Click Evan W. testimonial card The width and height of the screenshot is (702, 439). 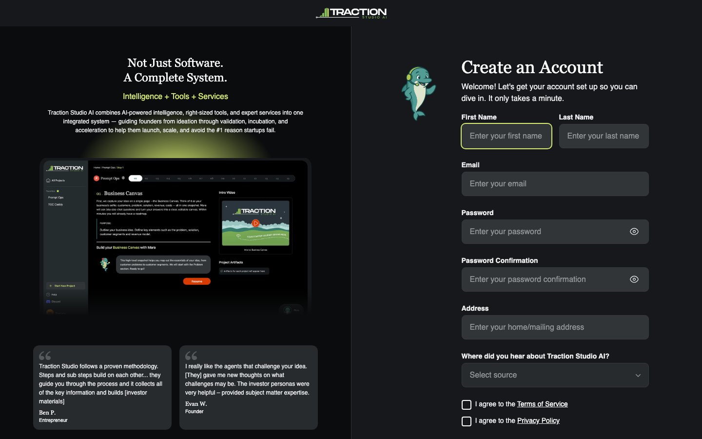click(249, 388)
